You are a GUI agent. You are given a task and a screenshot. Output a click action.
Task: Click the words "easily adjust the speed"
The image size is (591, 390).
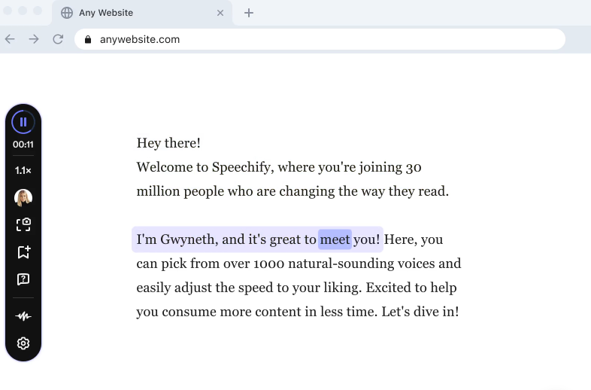tap(205, 288)
